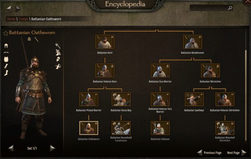The height and width of the screenshot is (159, 251).
Task: Switch to previous equipment set arrow
Action: pyautogui.click(x=11, y=148)
